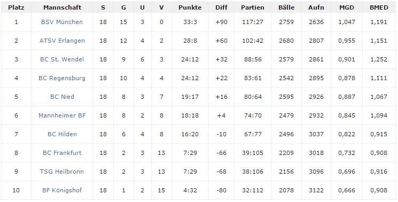Select the MGD column header
This screenshot has height=202, width=398.
pos(347,7)
